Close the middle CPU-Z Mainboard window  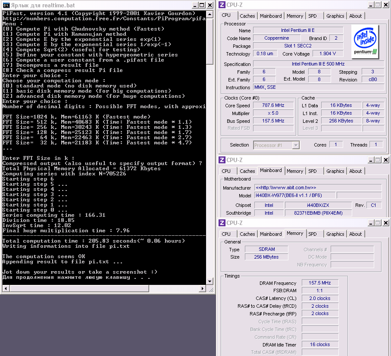386,160
